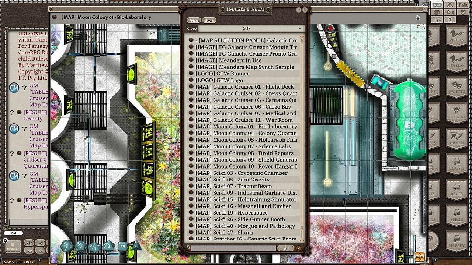Pick up the d6 die
This screenshot has width=472, height=265.
(x=122, y=247)
